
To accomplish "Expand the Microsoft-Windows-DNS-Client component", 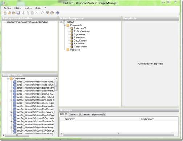I will 11,100.
